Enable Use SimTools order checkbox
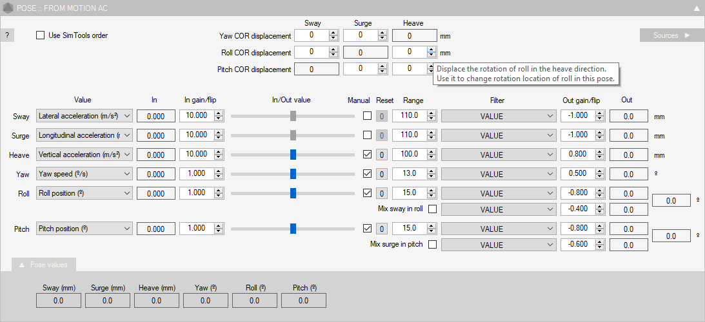 [41, 35]
